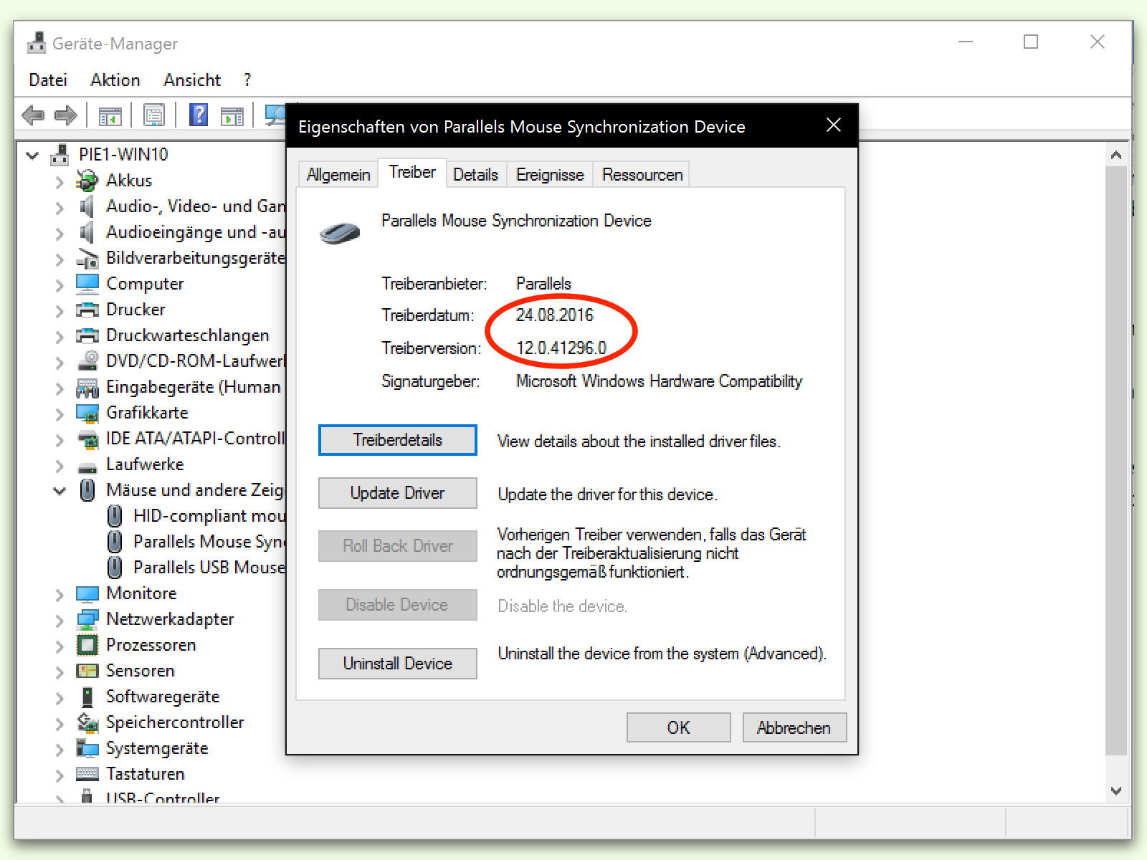Screen dimensions: 1147x860
Task: Select the Bildverarbeitungsgeräte icon
Action: 87,258
